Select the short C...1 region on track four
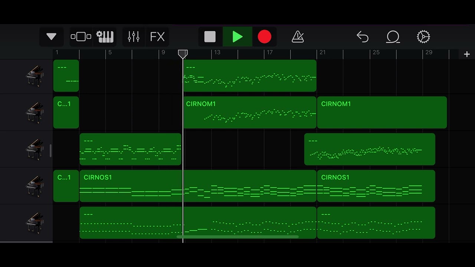Screen dimensions: 475x267 point(66,186)
